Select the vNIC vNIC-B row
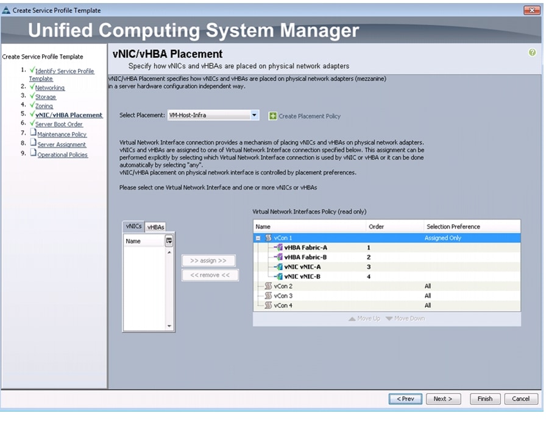The width and height of the screenshot is (546, 428). (x=387, y=276)
